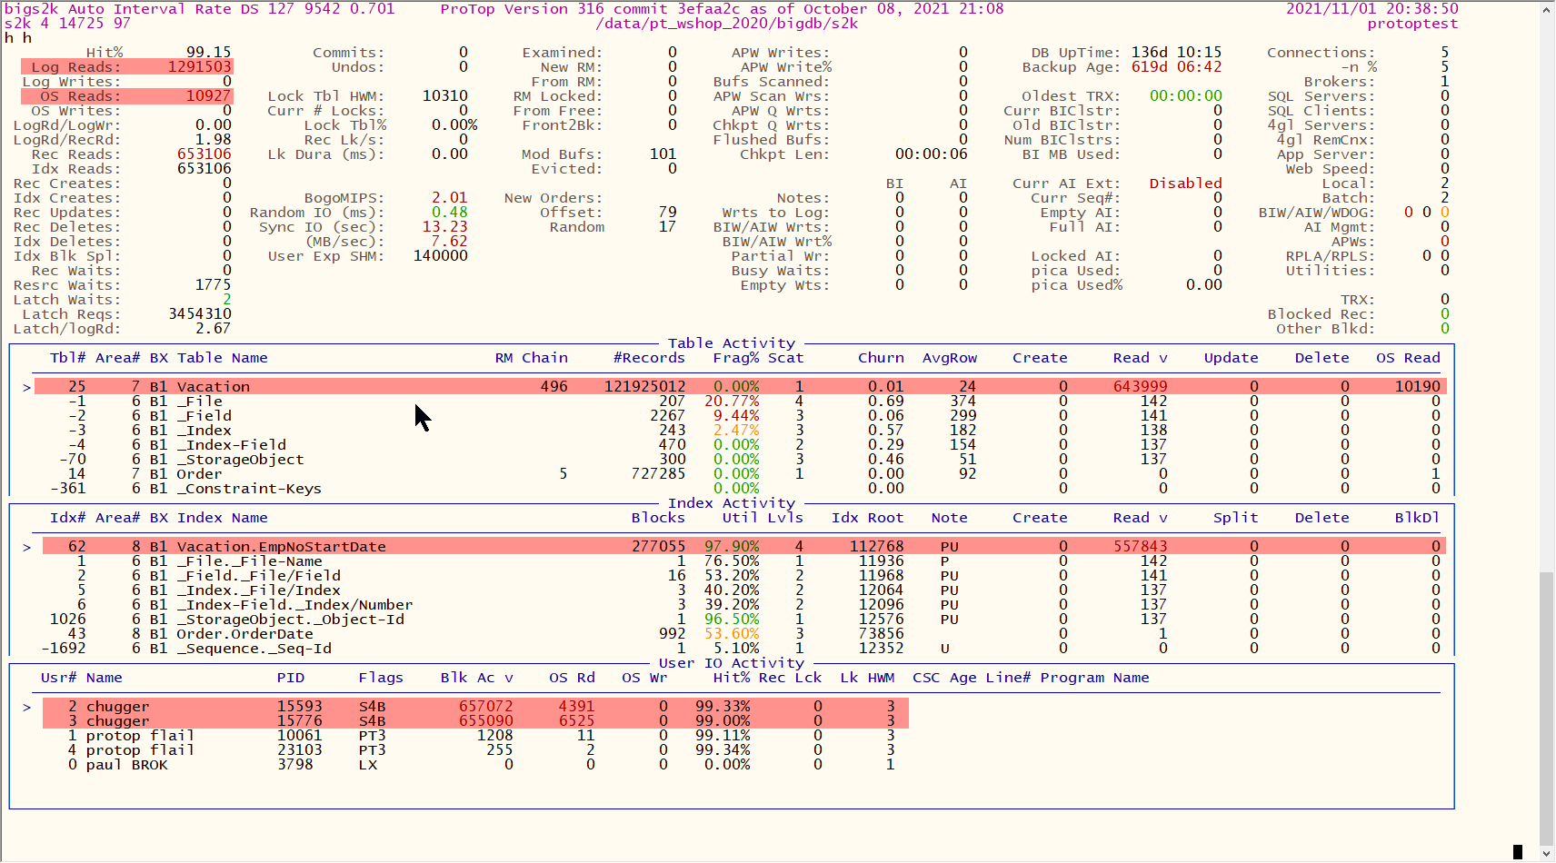
Task: Click the _Constraint-Keys table row
Action: click(x=740, y=489)
